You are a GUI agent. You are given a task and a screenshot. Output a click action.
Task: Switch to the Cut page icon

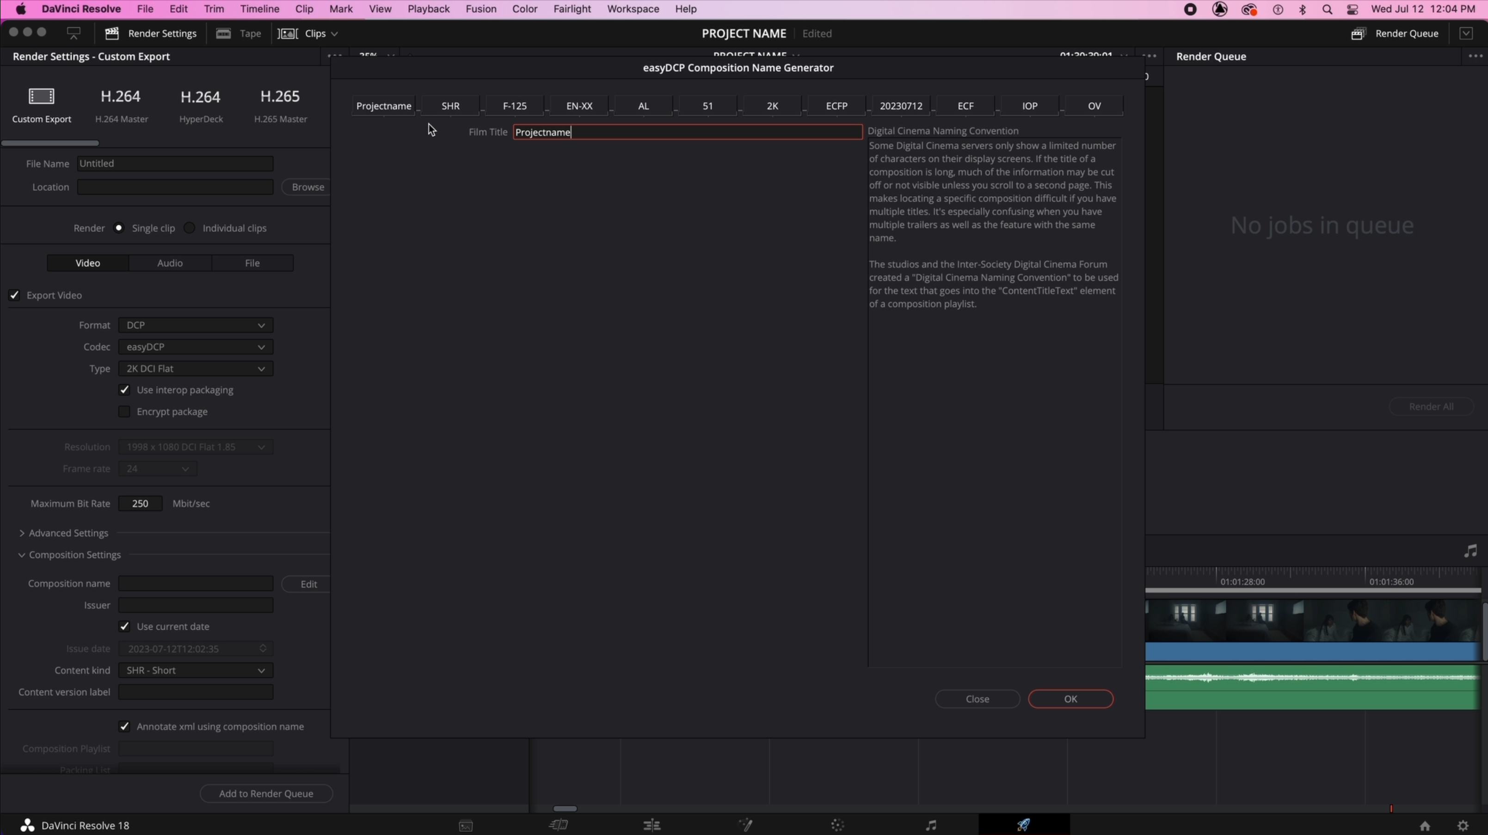point(559,825)
